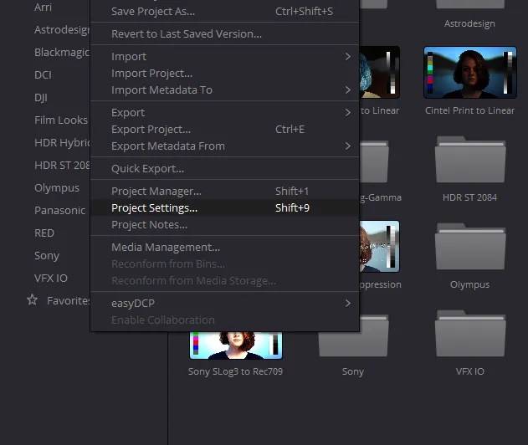
Task: Open Media Management entry
Action: pyautogui.click(x=224, y=248)
